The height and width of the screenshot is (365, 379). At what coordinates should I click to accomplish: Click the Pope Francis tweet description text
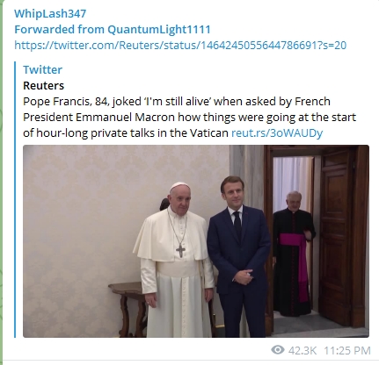click(x=189, y=118)
